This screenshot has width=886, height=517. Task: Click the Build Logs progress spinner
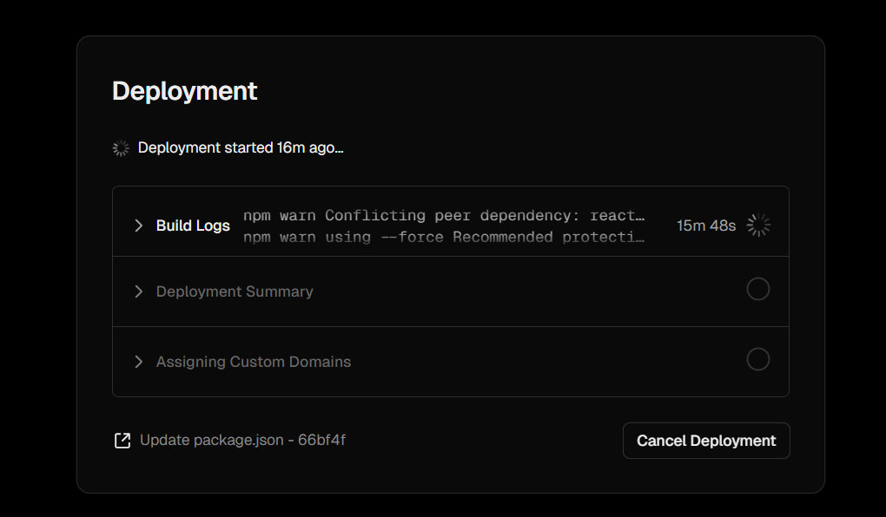758,226
